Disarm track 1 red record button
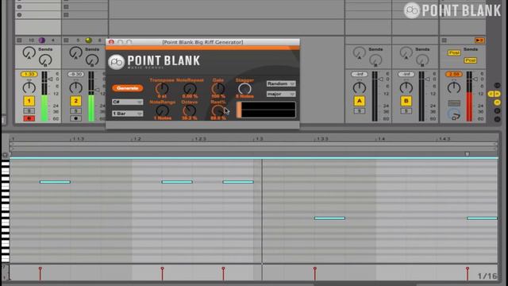The height and width of the screenshot is (286, 508). (29, 118)
